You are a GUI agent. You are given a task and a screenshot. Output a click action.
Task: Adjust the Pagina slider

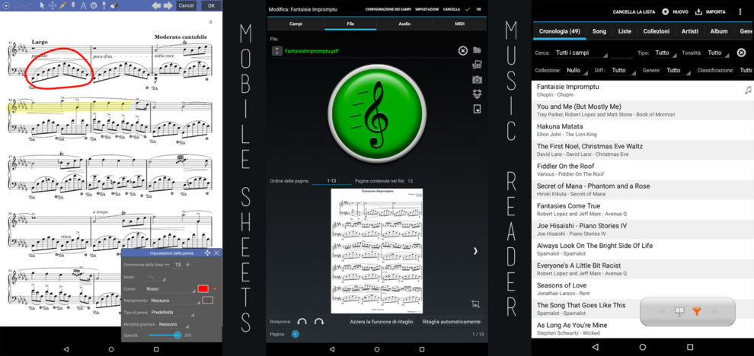click(x=378, y=335)
